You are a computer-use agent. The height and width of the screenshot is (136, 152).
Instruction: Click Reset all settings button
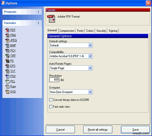pyautogui.click(x=98, y=129)
